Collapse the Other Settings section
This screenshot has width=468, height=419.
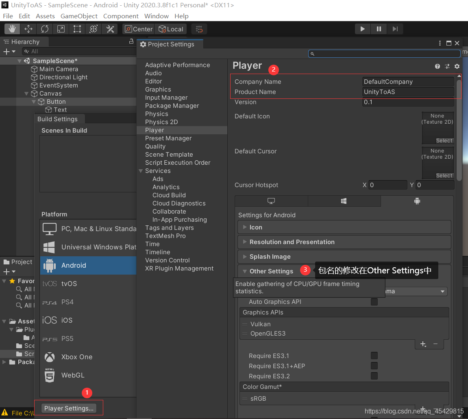[271, 271]
